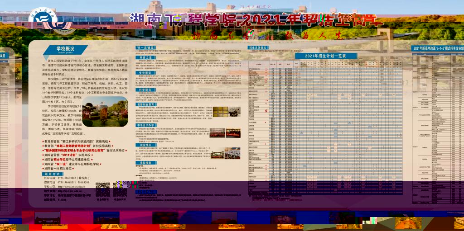Image resolution: width=464 pixels, height=231 pixels.
Task: Click the "3+1+2"模式招生专业组 table title
Action: (438, 48)
